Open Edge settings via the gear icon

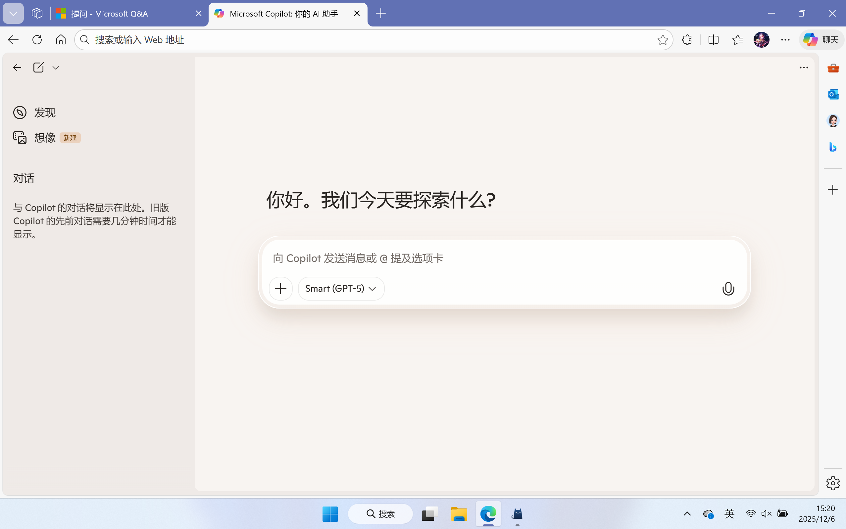click(x=833, y=483)
